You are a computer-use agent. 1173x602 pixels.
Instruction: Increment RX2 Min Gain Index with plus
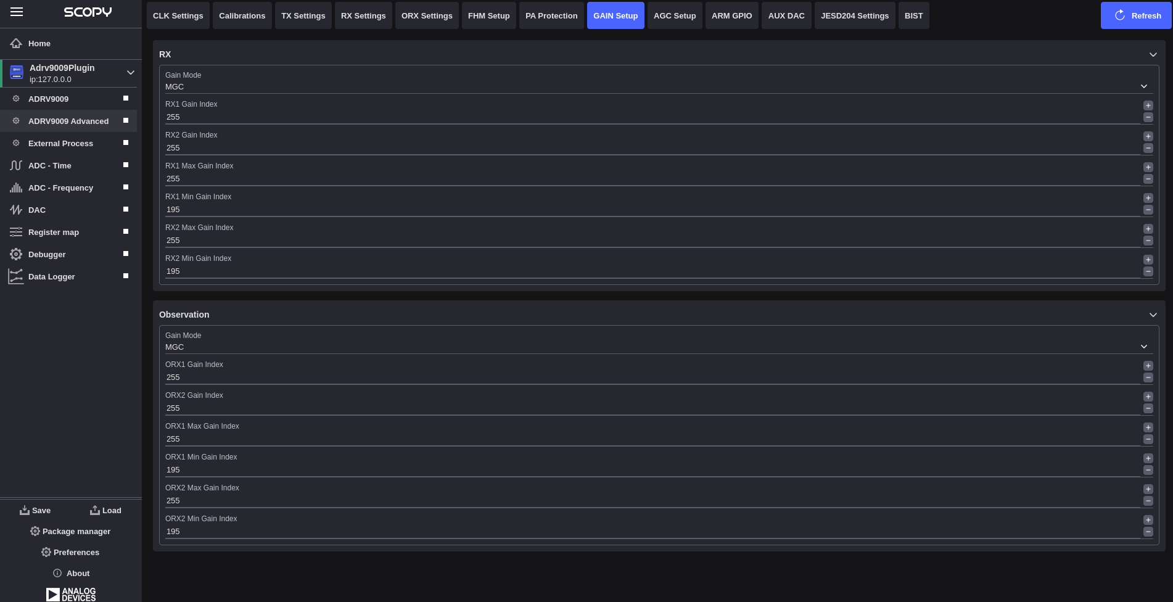pyautogui.click(x=1148, y=260)
